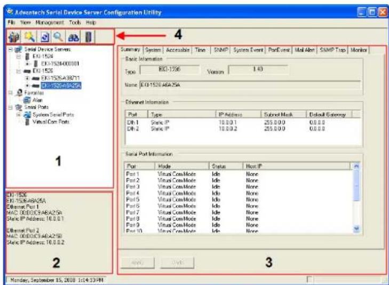Click the yellow star wand toolbar icon
This screenshot has height=285, width=389.
point(29,37)
